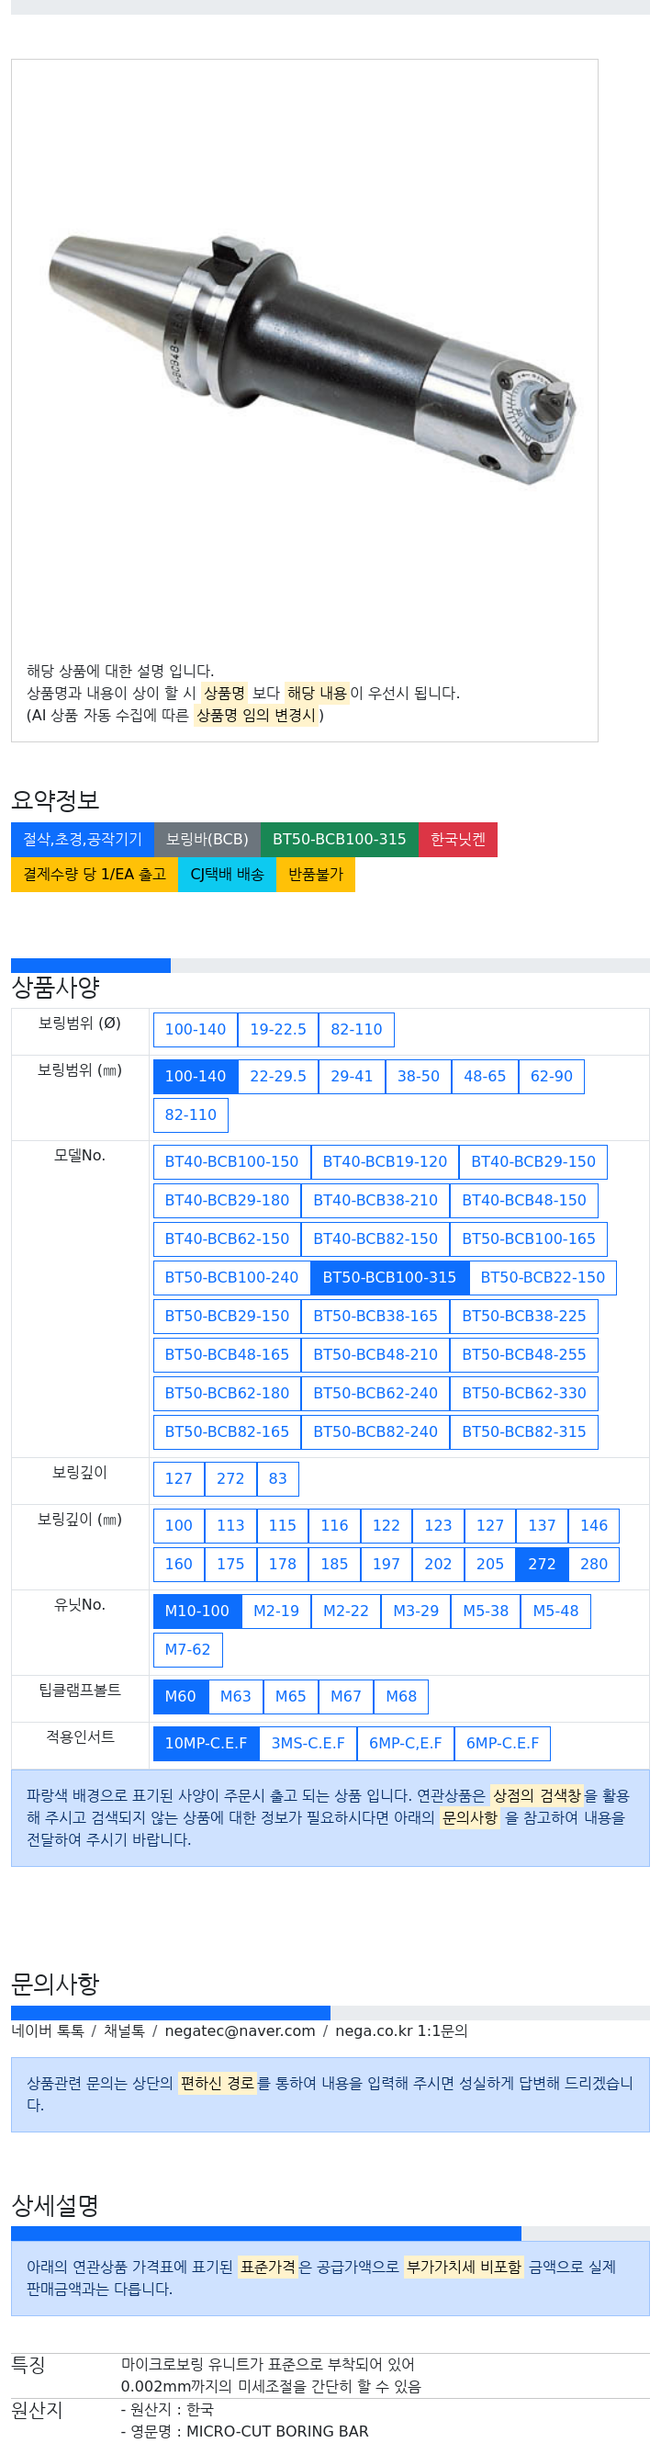Click the highlighted BT50-BCB100-315 model option
The image size is (661, 2443).
[390, 1277]
